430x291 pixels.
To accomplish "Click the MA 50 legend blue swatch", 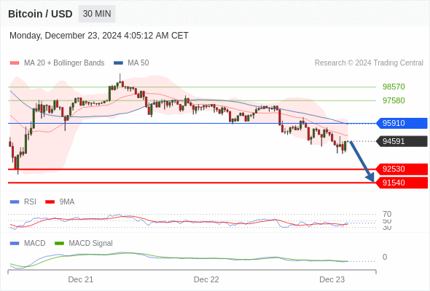I will pos(118,63).
